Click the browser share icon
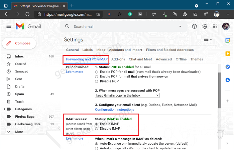This screenshot has height=150, width=234. (x=195, y=14)
